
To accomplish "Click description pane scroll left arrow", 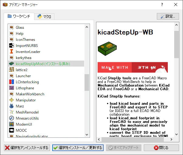I will tap(99, 139).
